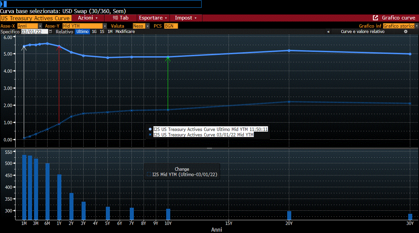Select the 1M relative period
This screenshot has height=233, width=419.
point(110,31)
